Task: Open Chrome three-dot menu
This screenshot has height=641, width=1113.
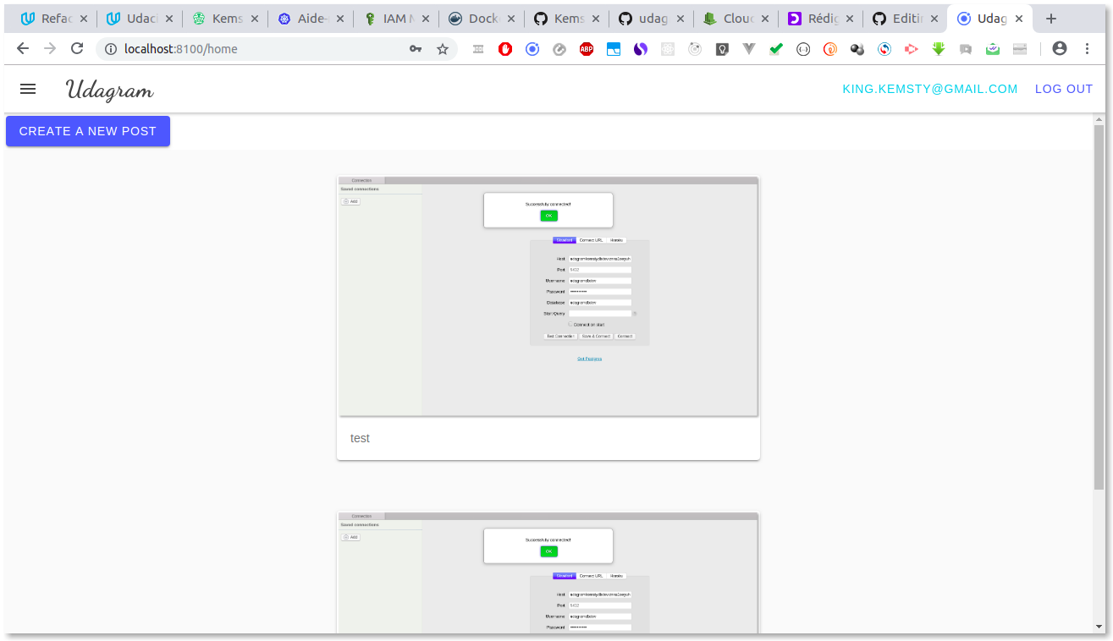Action: (1088, 49)
